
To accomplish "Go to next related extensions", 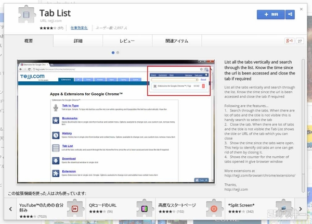I will pyautogui.click(x=301, y=209).
